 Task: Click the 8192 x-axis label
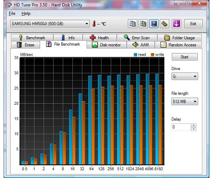click(159, 169)
